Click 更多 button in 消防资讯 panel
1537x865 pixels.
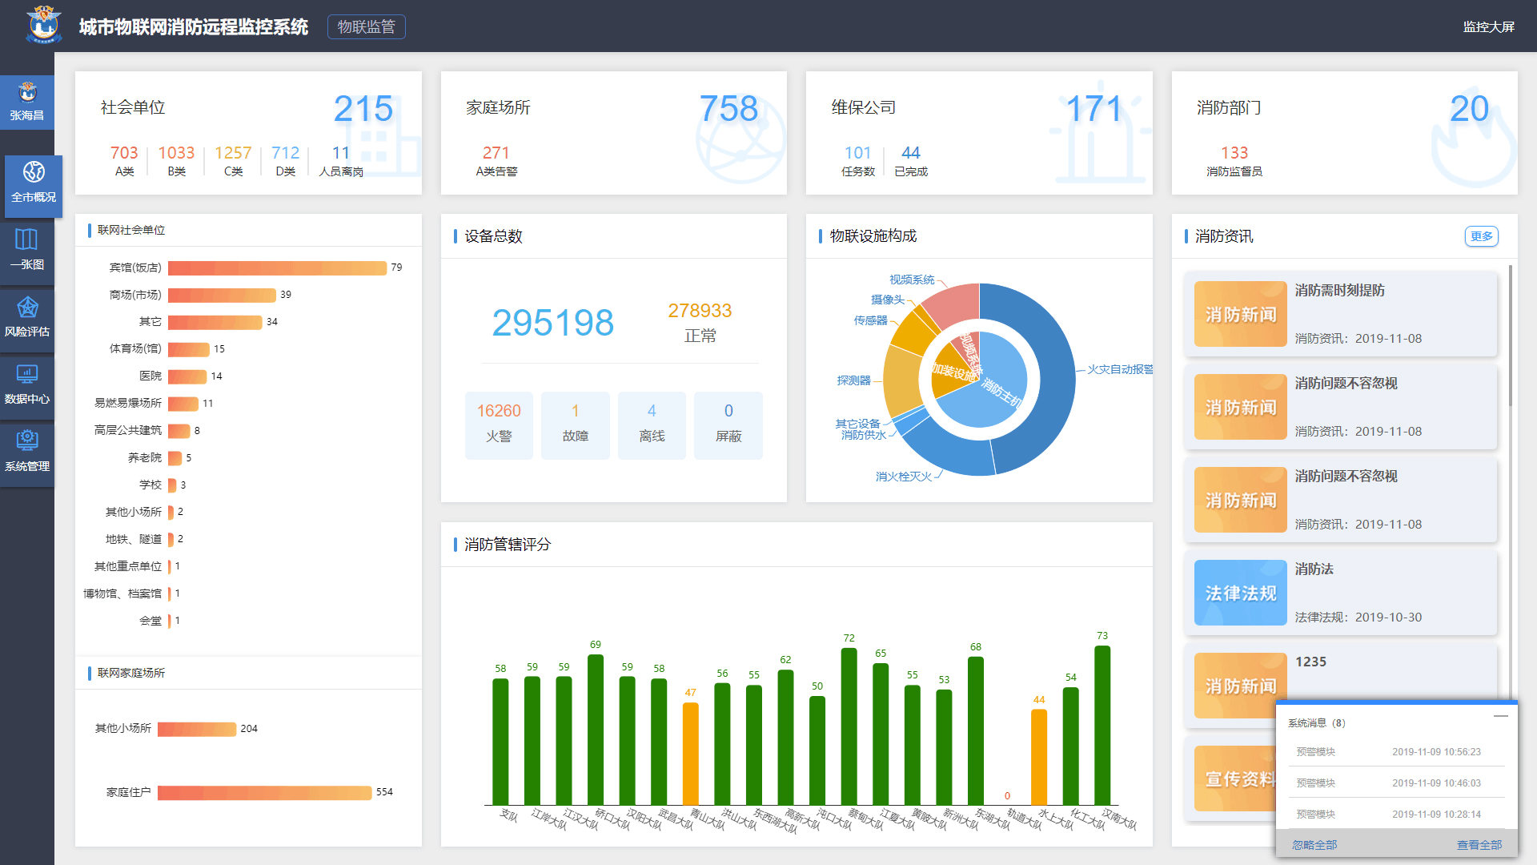1481,236
